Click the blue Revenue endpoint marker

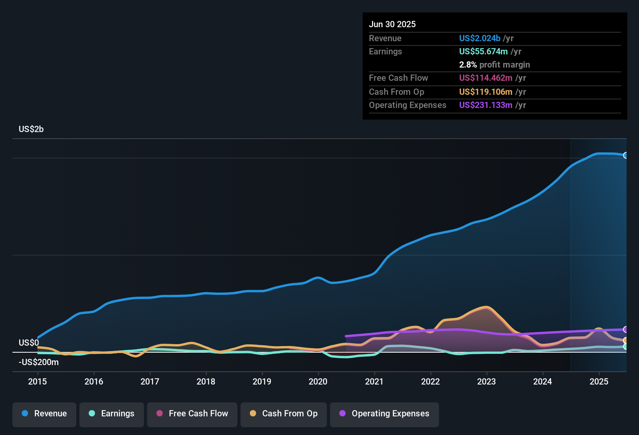(x=626, y=155)
